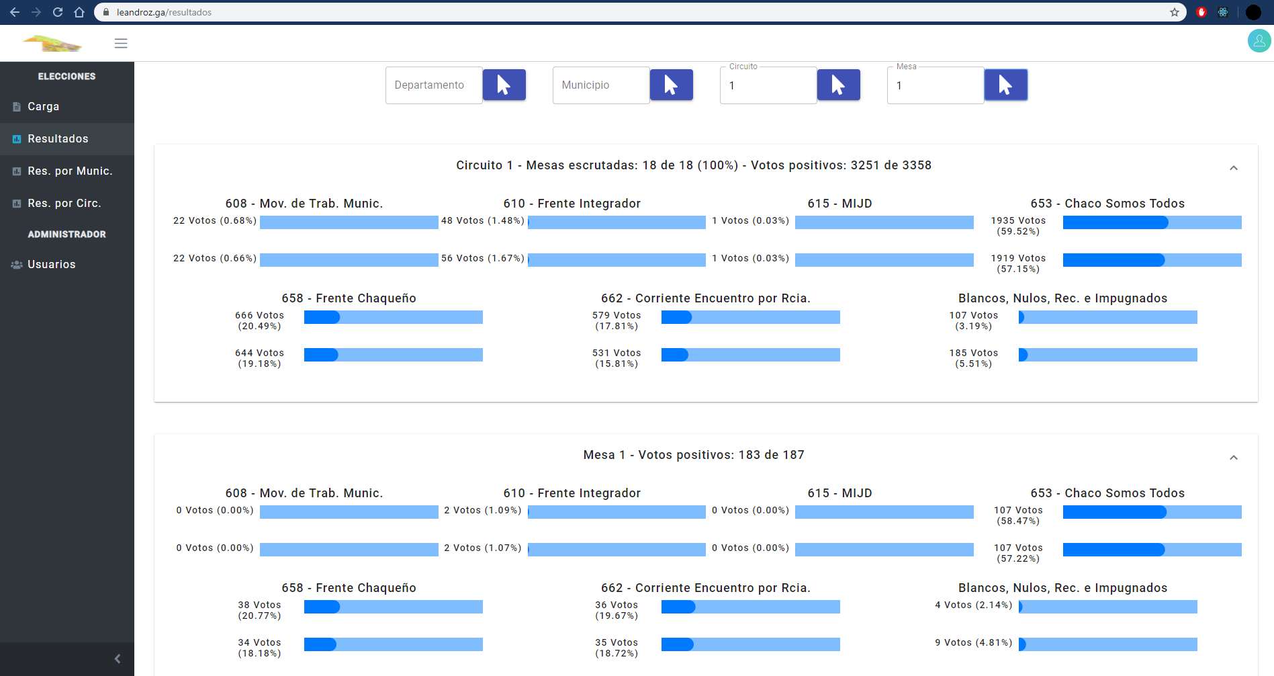Click the Res. por Munic. icon
This screenshot has height=676, width=1274.
17,171
